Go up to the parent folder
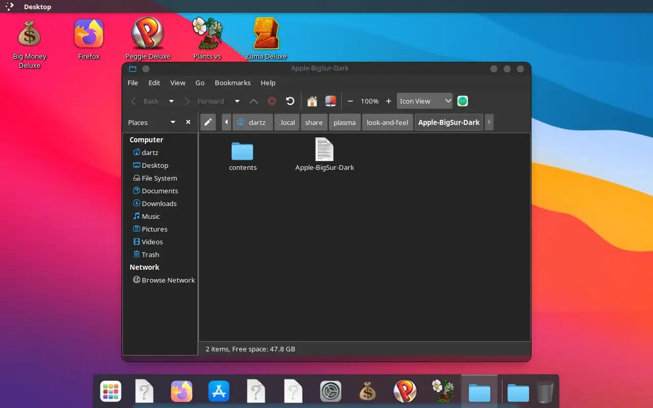The image size is (653, 408). [254, 101]
